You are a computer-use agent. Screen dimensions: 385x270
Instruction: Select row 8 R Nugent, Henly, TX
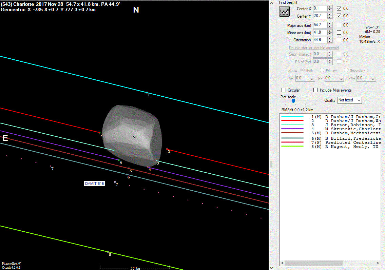(x=331, y=147)
